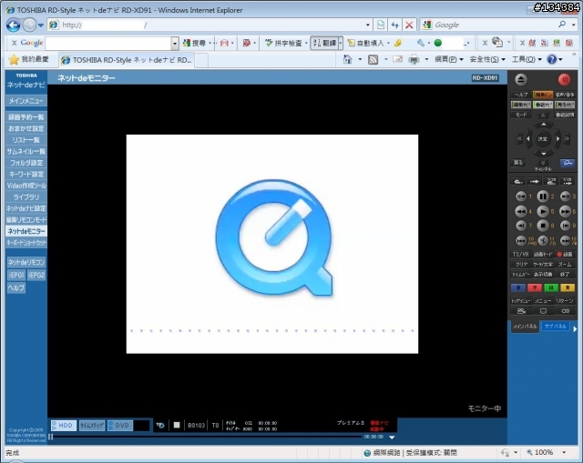Click the rewind button numbered 4

click(520, 211)
